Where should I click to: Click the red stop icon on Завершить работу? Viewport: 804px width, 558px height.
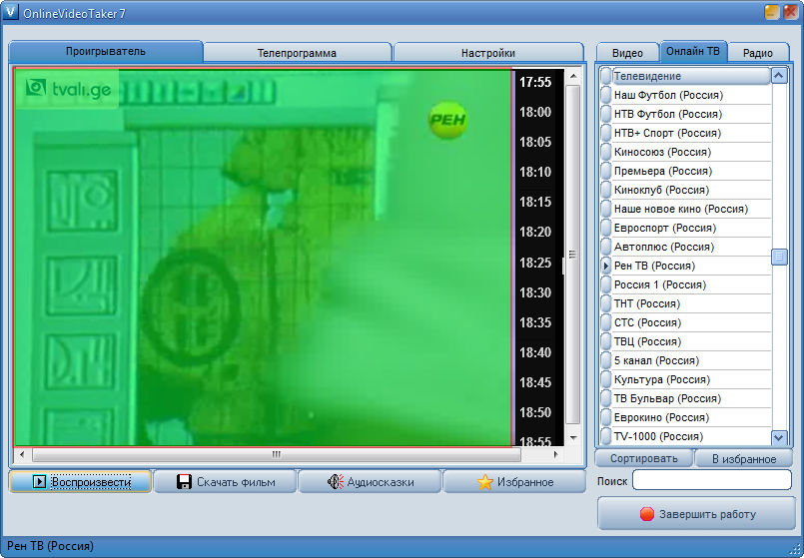coord(646,514)
